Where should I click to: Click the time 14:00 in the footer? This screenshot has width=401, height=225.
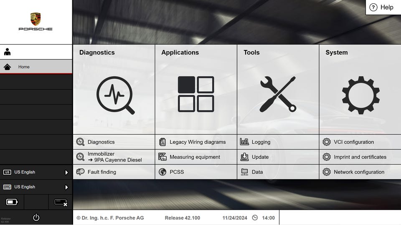pyautogui.click(x=268, y=218)
